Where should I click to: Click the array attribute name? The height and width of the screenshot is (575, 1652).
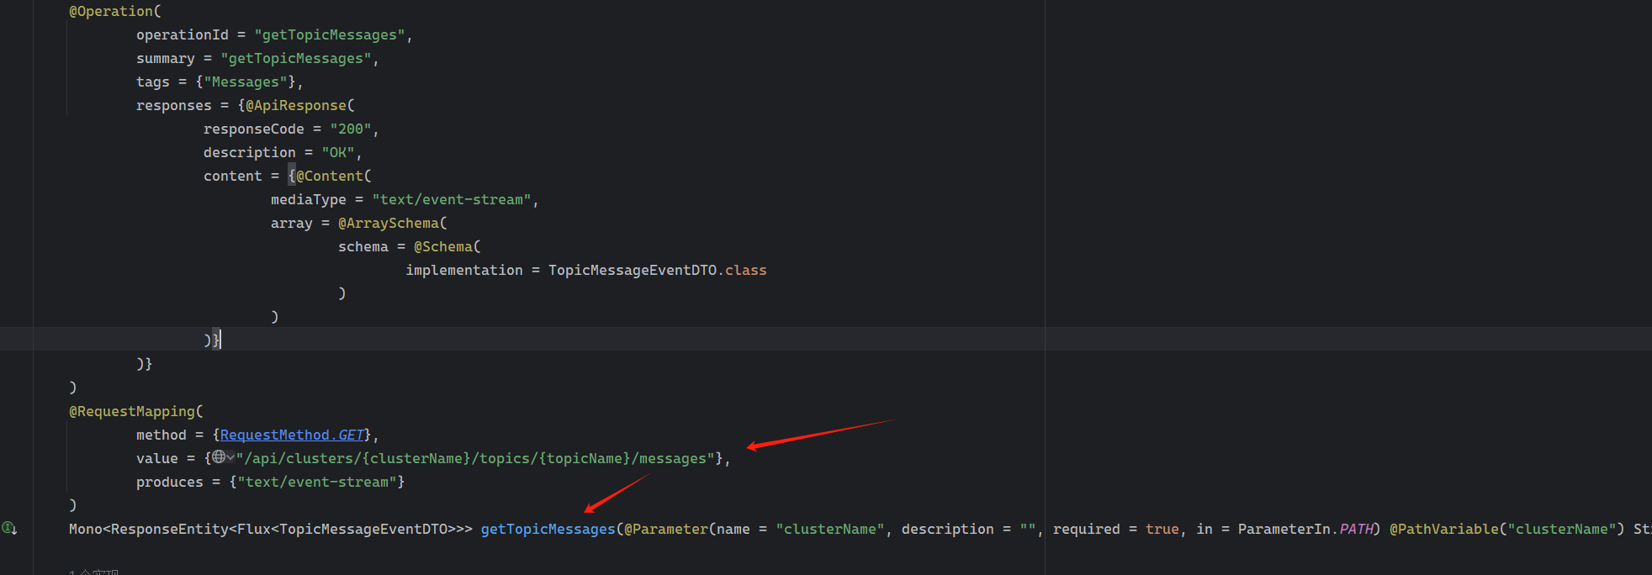(x=292, y=223)
